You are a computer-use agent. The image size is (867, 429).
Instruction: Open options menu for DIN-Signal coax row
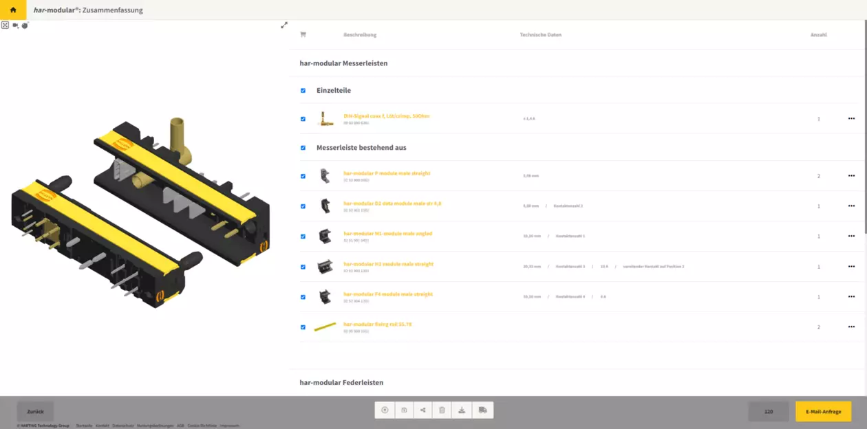tap(851, 119)
